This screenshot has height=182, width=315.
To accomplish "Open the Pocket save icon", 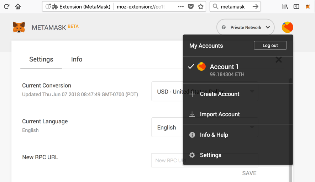I will coord(191,6).
